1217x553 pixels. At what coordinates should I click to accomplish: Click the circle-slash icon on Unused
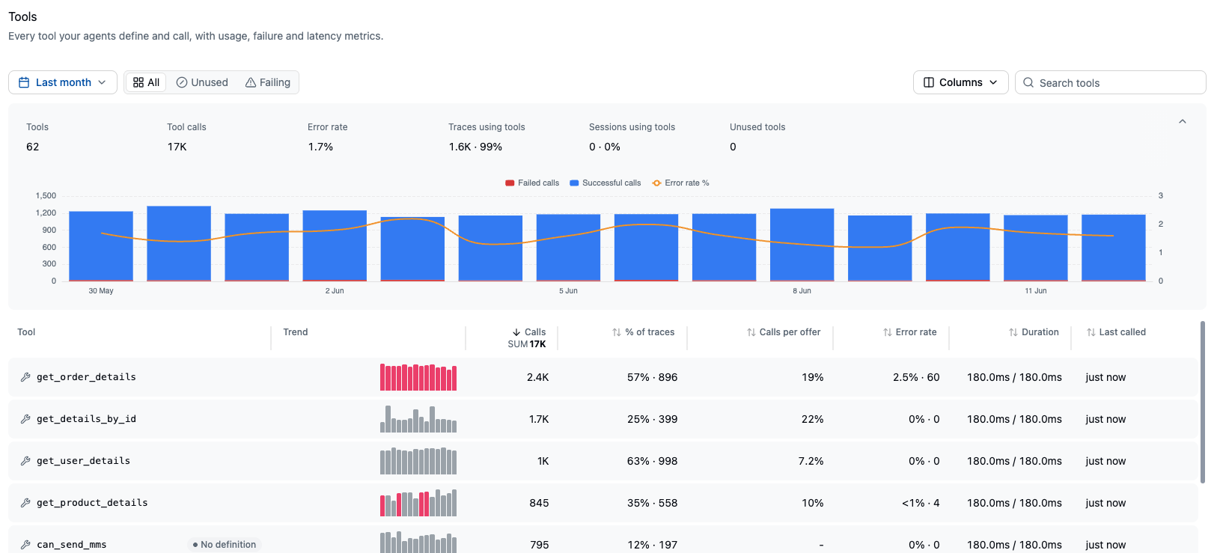[x=182, y=82]
